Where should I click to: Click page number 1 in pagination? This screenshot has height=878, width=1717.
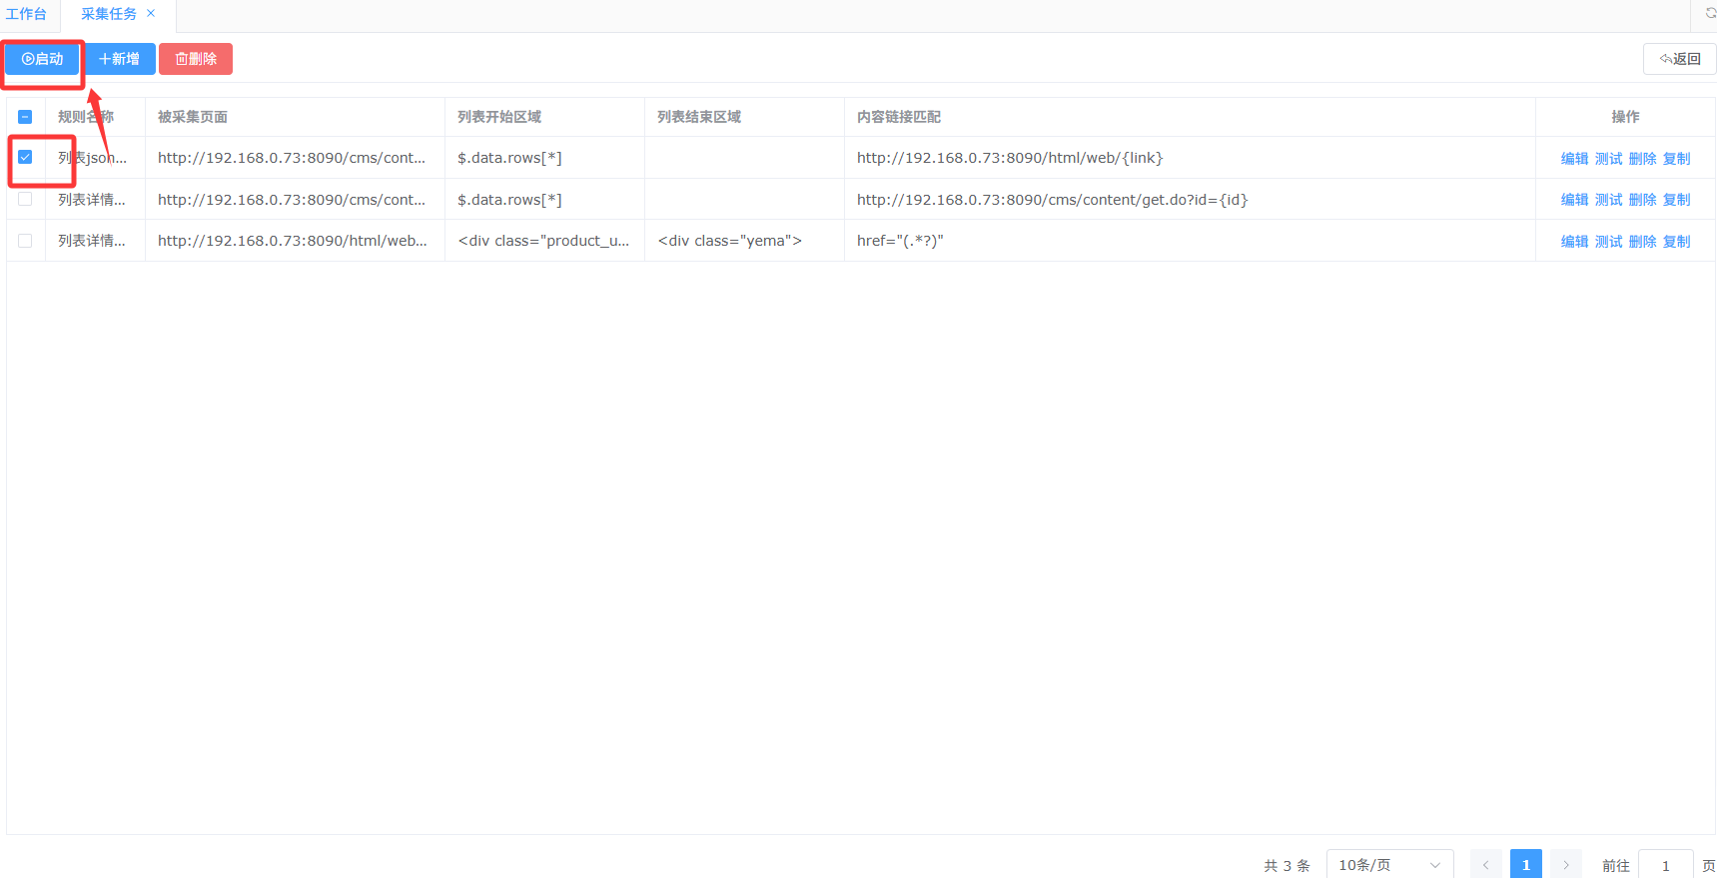click(1526, 865)
